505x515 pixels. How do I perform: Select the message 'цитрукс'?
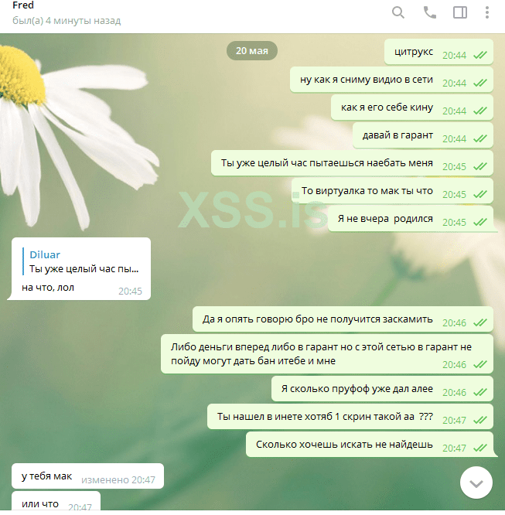click(x=438, y=52)
